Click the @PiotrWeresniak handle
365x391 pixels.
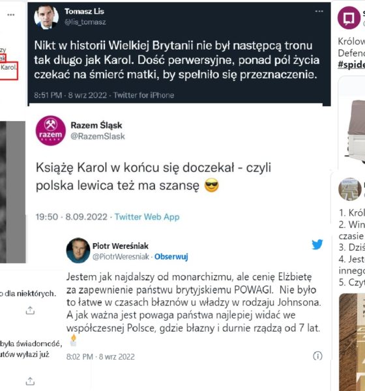(121, 257)
